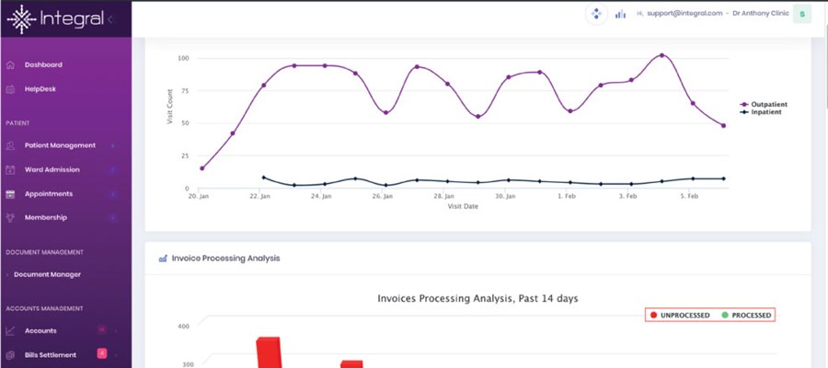The image size is (828, 368).
Task: Click the green PROCESSED legend color dot
Action: click(x=724, y=316)
